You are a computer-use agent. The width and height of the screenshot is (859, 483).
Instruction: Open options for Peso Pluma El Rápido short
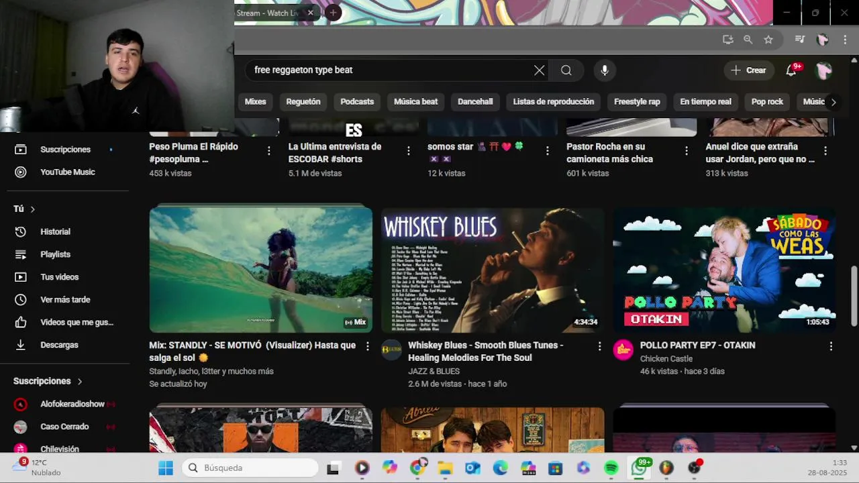[269, 151]
